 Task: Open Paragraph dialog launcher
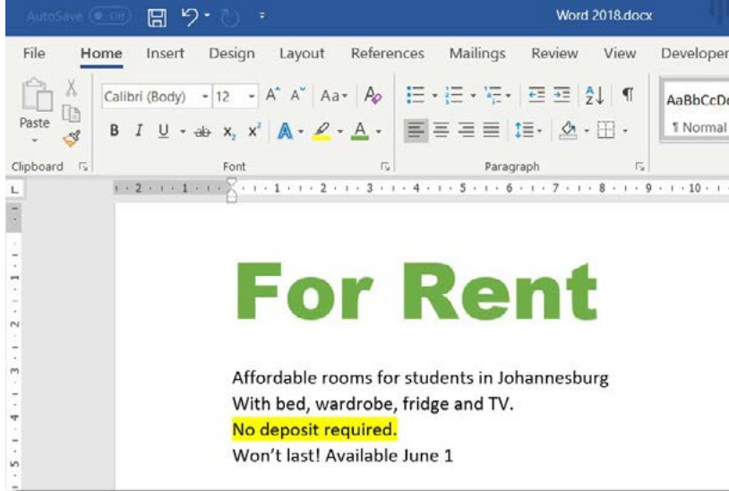coord(639,167)
